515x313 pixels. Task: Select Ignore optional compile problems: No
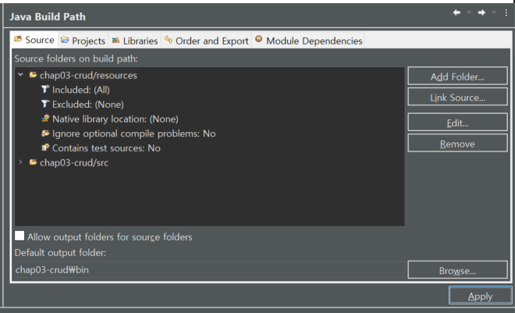point(134,133)
